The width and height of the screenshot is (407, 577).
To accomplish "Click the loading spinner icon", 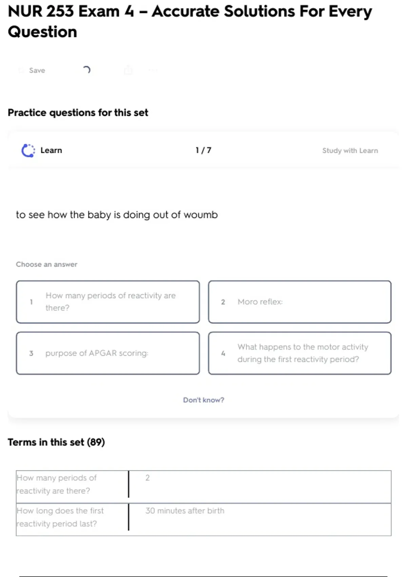I will pyautogui.click(x=86, y=70).
